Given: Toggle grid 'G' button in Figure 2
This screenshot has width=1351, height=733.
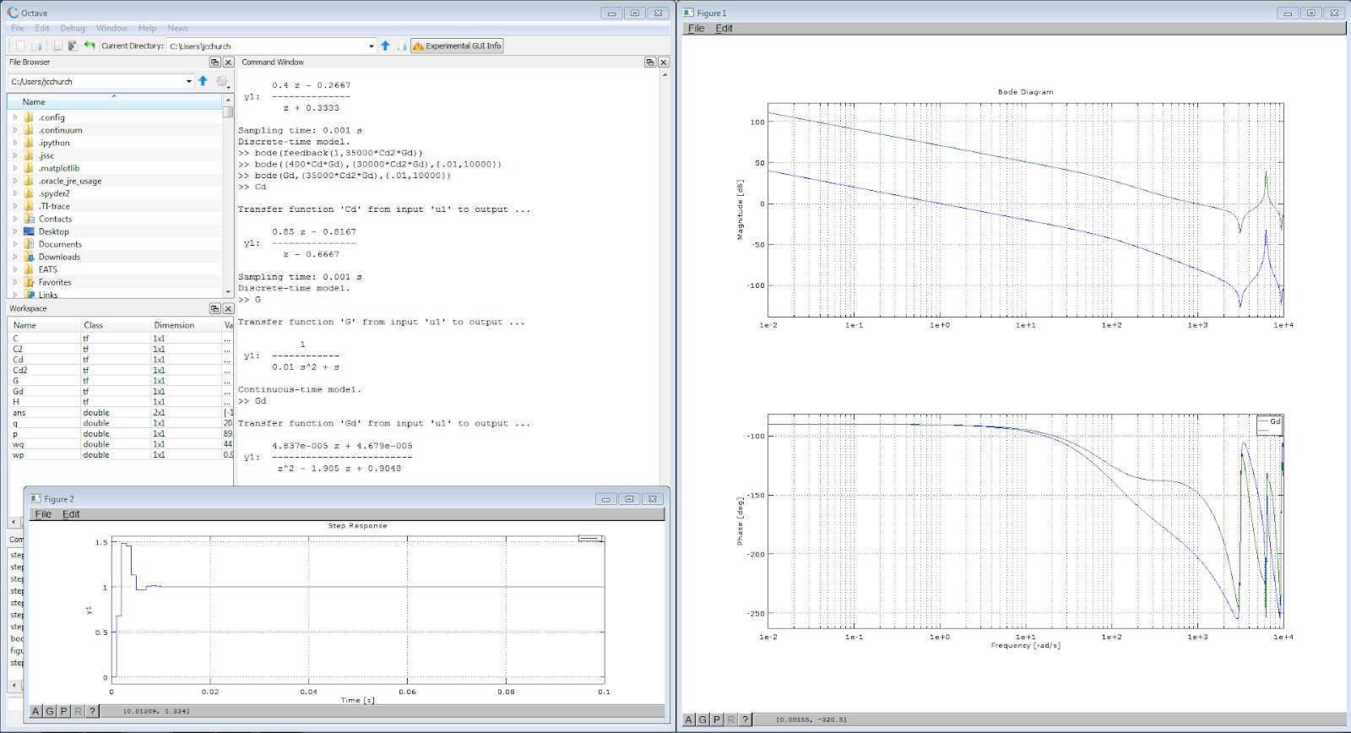Looking at the screenshot, I should pos(50,711).
